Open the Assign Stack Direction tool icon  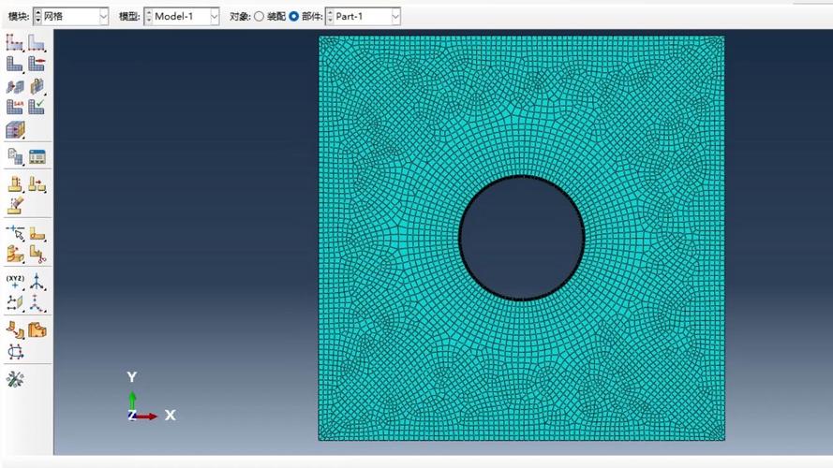point(37,85)
